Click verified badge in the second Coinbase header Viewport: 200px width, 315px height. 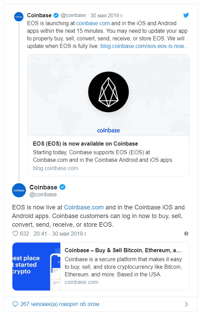pos(62,187)
